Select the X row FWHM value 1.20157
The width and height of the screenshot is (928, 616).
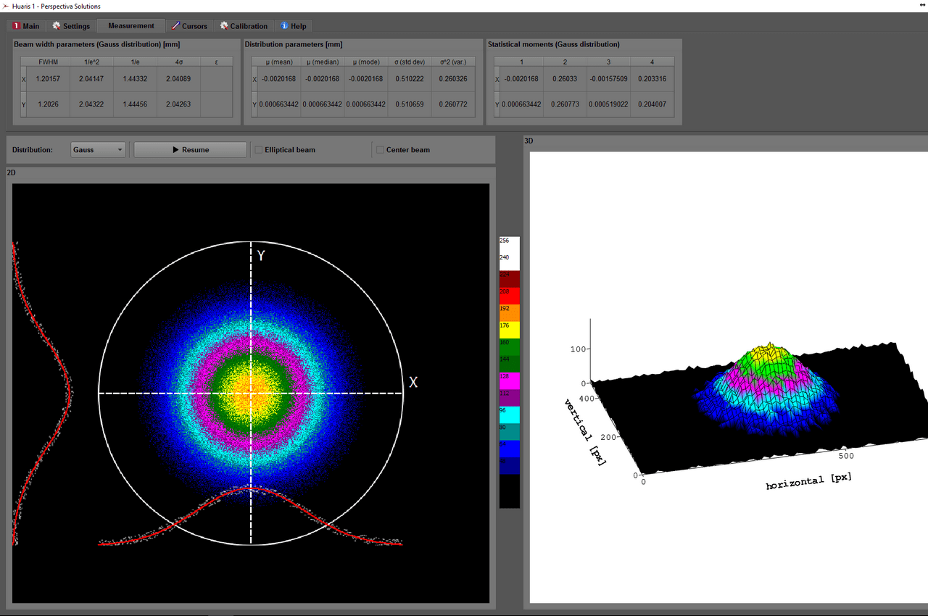(47, 78)
